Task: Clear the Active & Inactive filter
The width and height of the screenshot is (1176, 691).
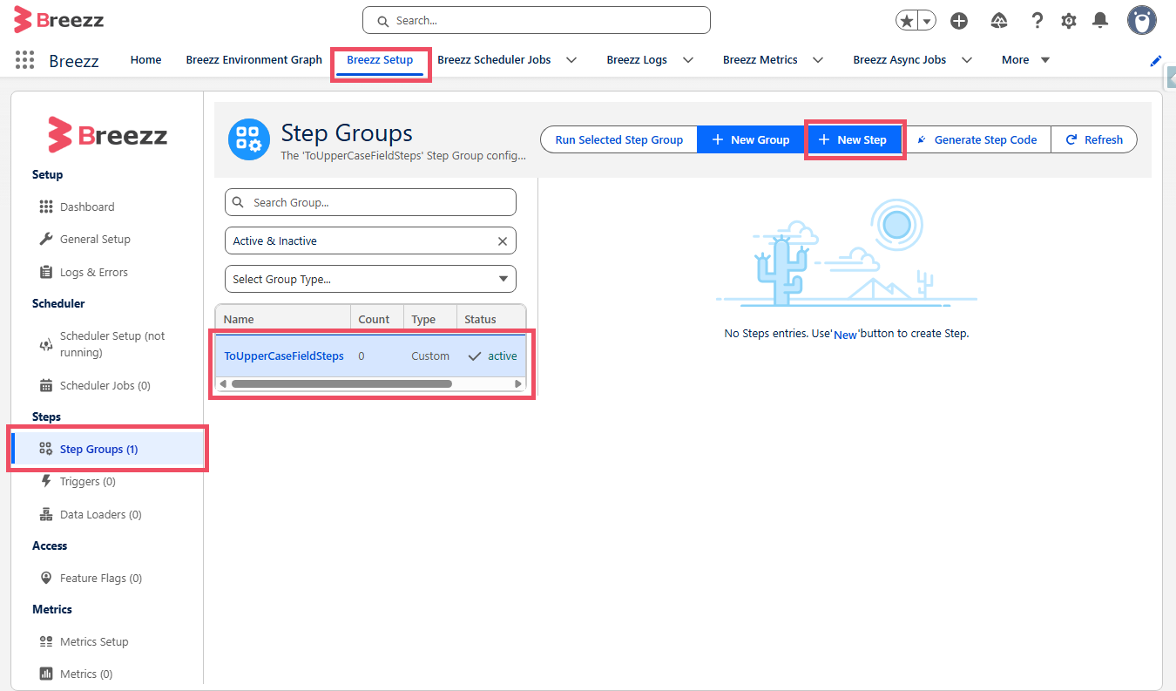Action: [x=503, y=241]
